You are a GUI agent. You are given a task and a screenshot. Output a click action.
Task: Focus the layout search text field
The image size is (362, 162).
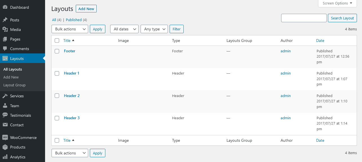[x=304, y=18]
